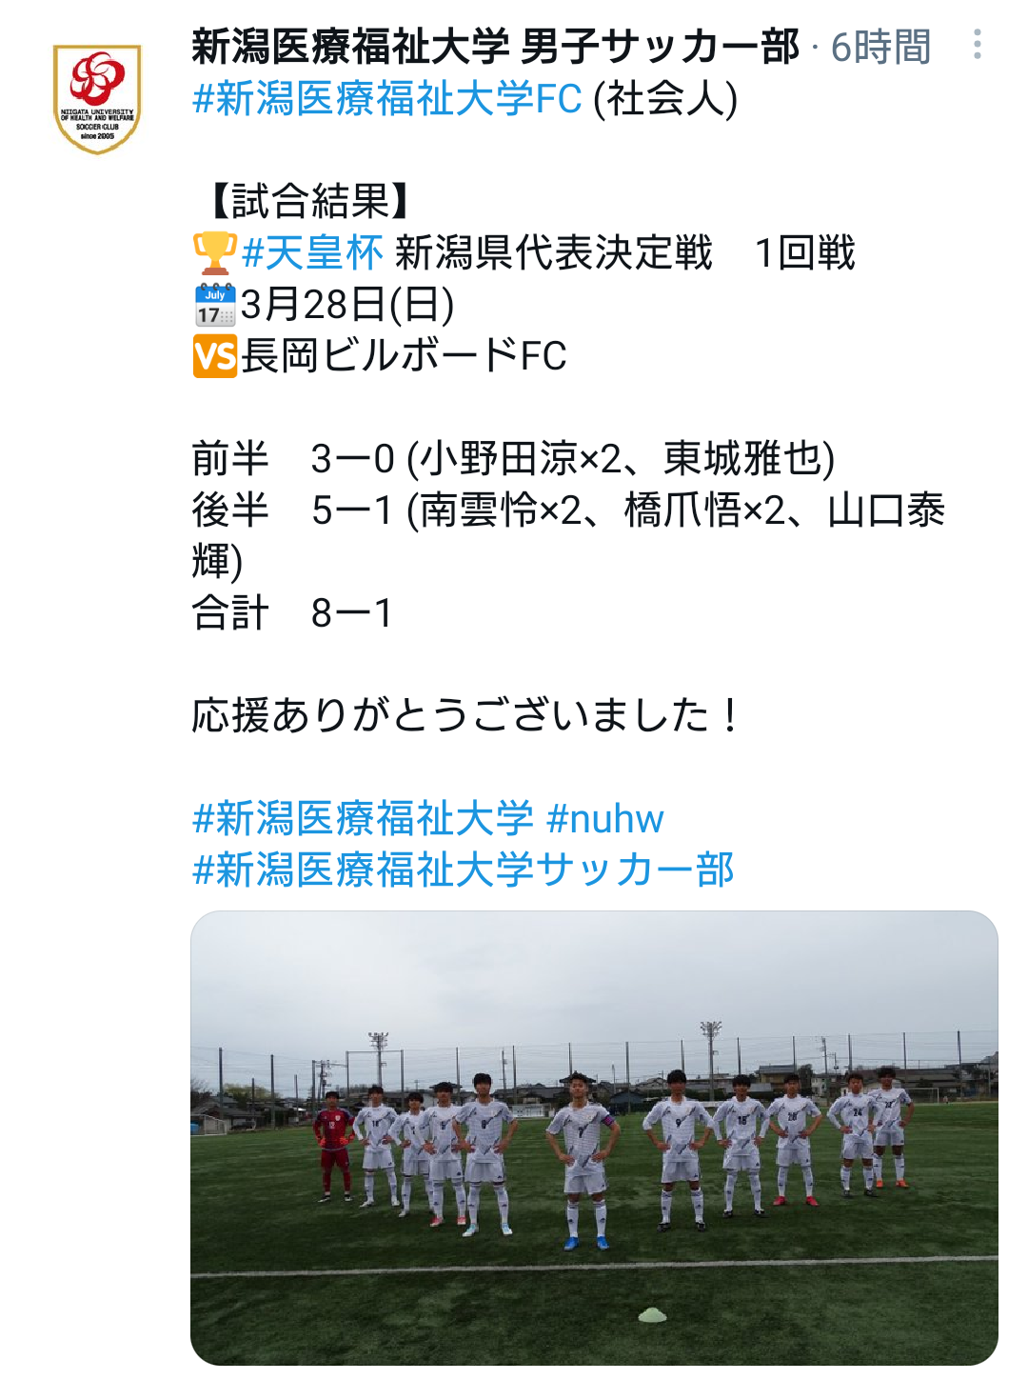The width and height of the screenshot is (1028, 1380).
Task: Open the three-dot tweet options menu
Action: [x=977, y=45]
